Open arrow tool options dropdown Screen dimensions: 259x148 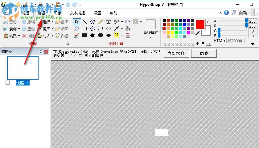click(122, 28)
